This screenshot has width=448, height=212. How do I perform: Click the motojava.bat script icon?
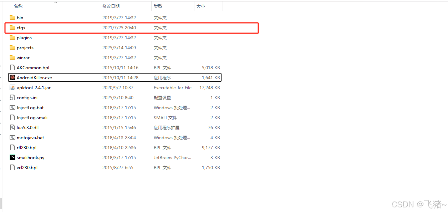(x=12, y=137)
